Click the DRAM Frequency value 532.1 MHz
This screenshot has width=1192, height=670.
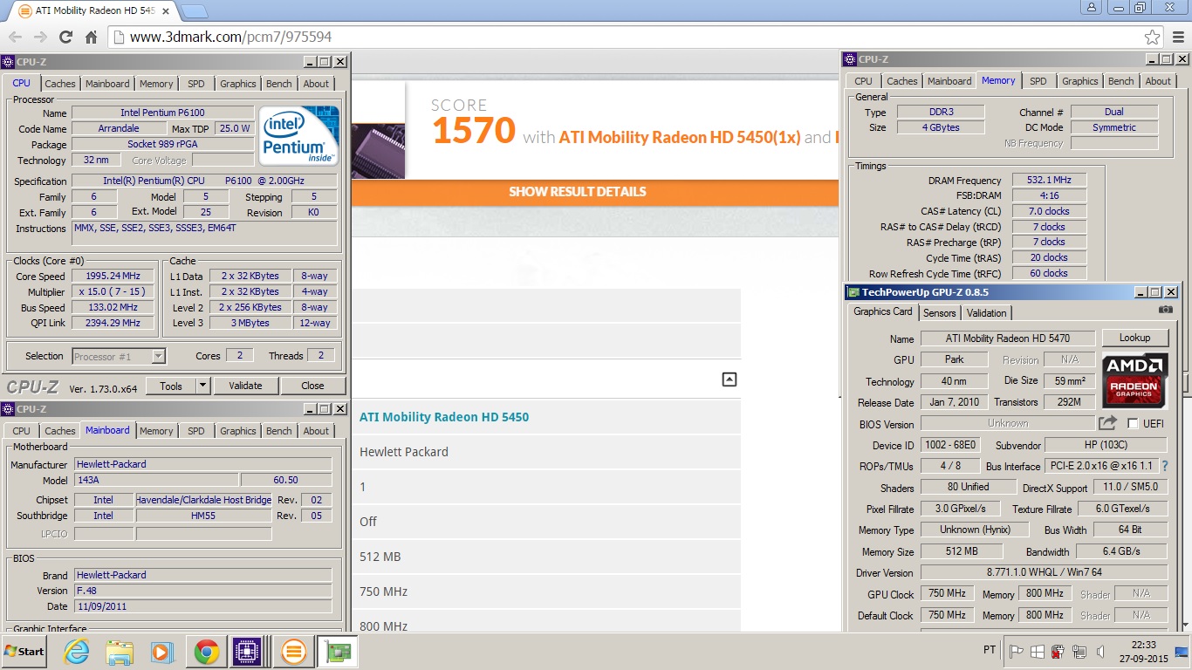[x=1049, y=180]
